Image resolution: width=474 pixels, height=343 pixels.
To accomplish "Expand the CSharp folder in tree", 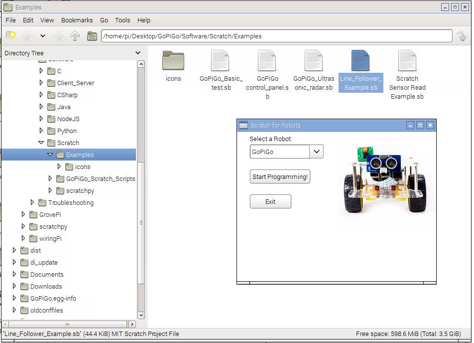I will tap(41, 95).
